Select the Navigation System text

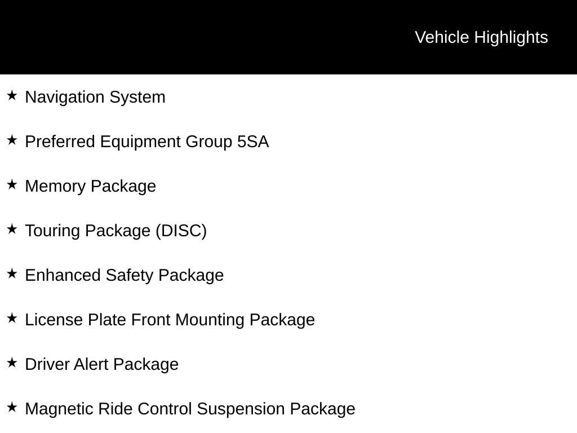[95, 98]
